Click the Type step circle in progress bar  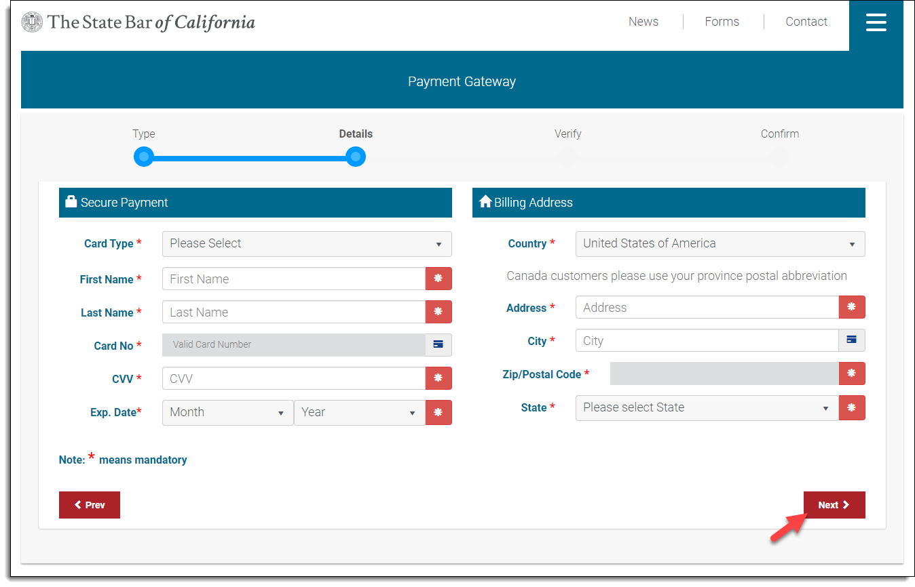pos(144,157)
